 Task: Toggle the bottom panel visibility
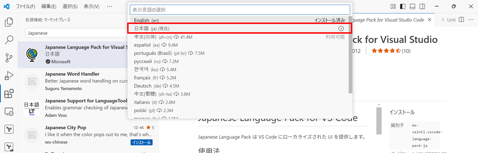(413, 6)
